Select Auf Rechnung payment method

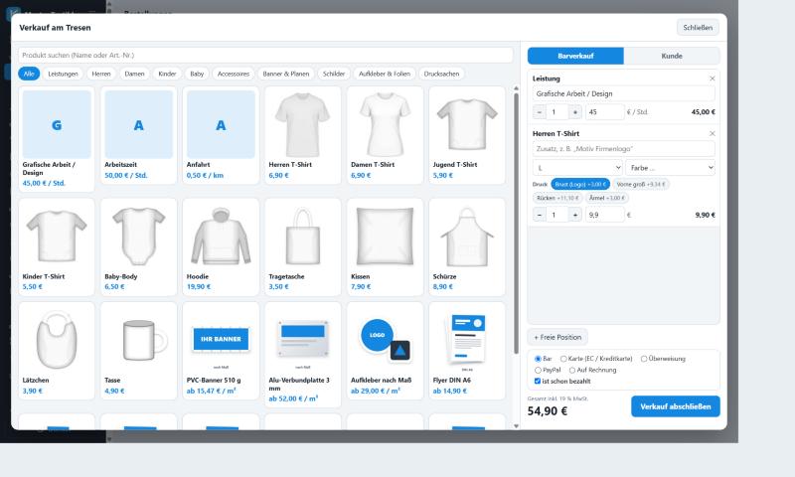(572, 370)
